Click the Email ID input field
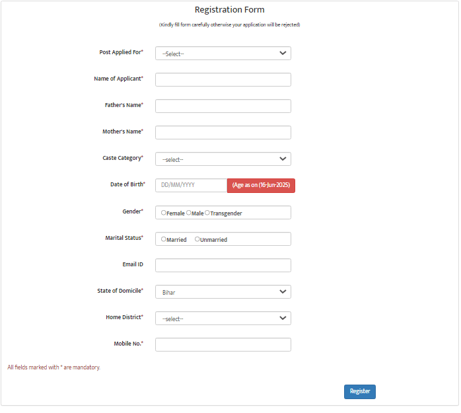This screenshot has height=413, width=461. 223,266
